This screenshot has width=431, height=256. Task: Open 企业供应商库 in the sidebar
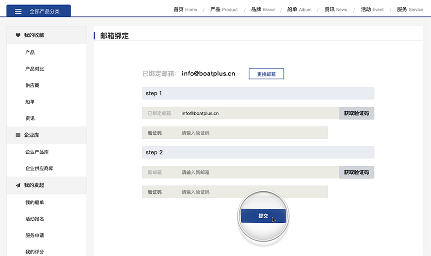click(x=39, y=169)
